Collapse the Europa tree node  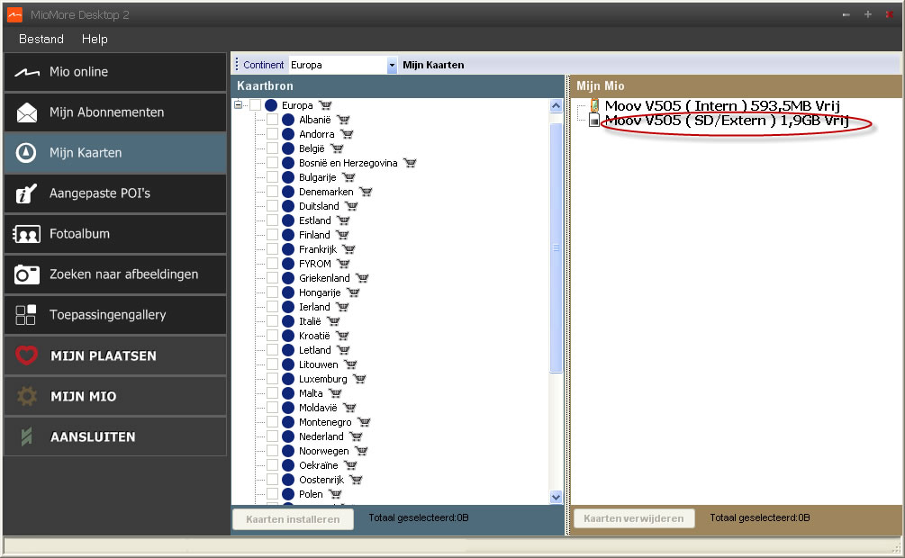[238, 105]
